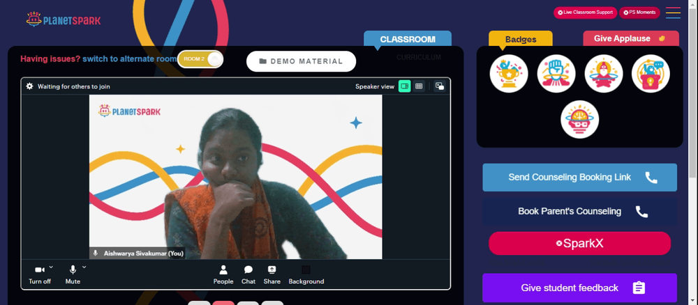Click the PlanetSpark logo in header

(64, 19)
